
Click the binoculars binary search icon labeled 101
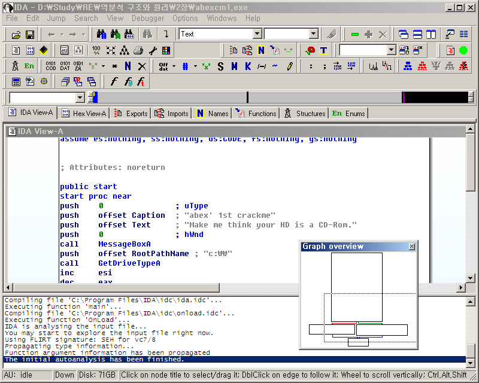coord(129,34)
